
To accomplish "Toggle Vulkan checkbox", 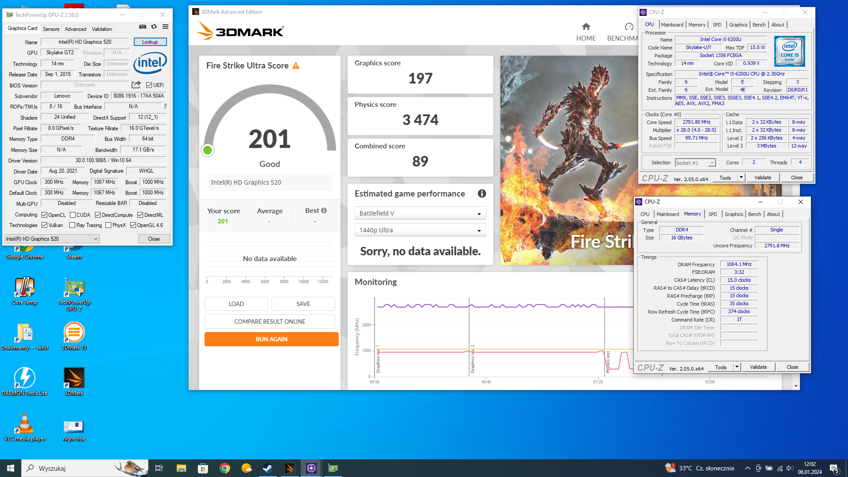I will [x=44, y=225].
